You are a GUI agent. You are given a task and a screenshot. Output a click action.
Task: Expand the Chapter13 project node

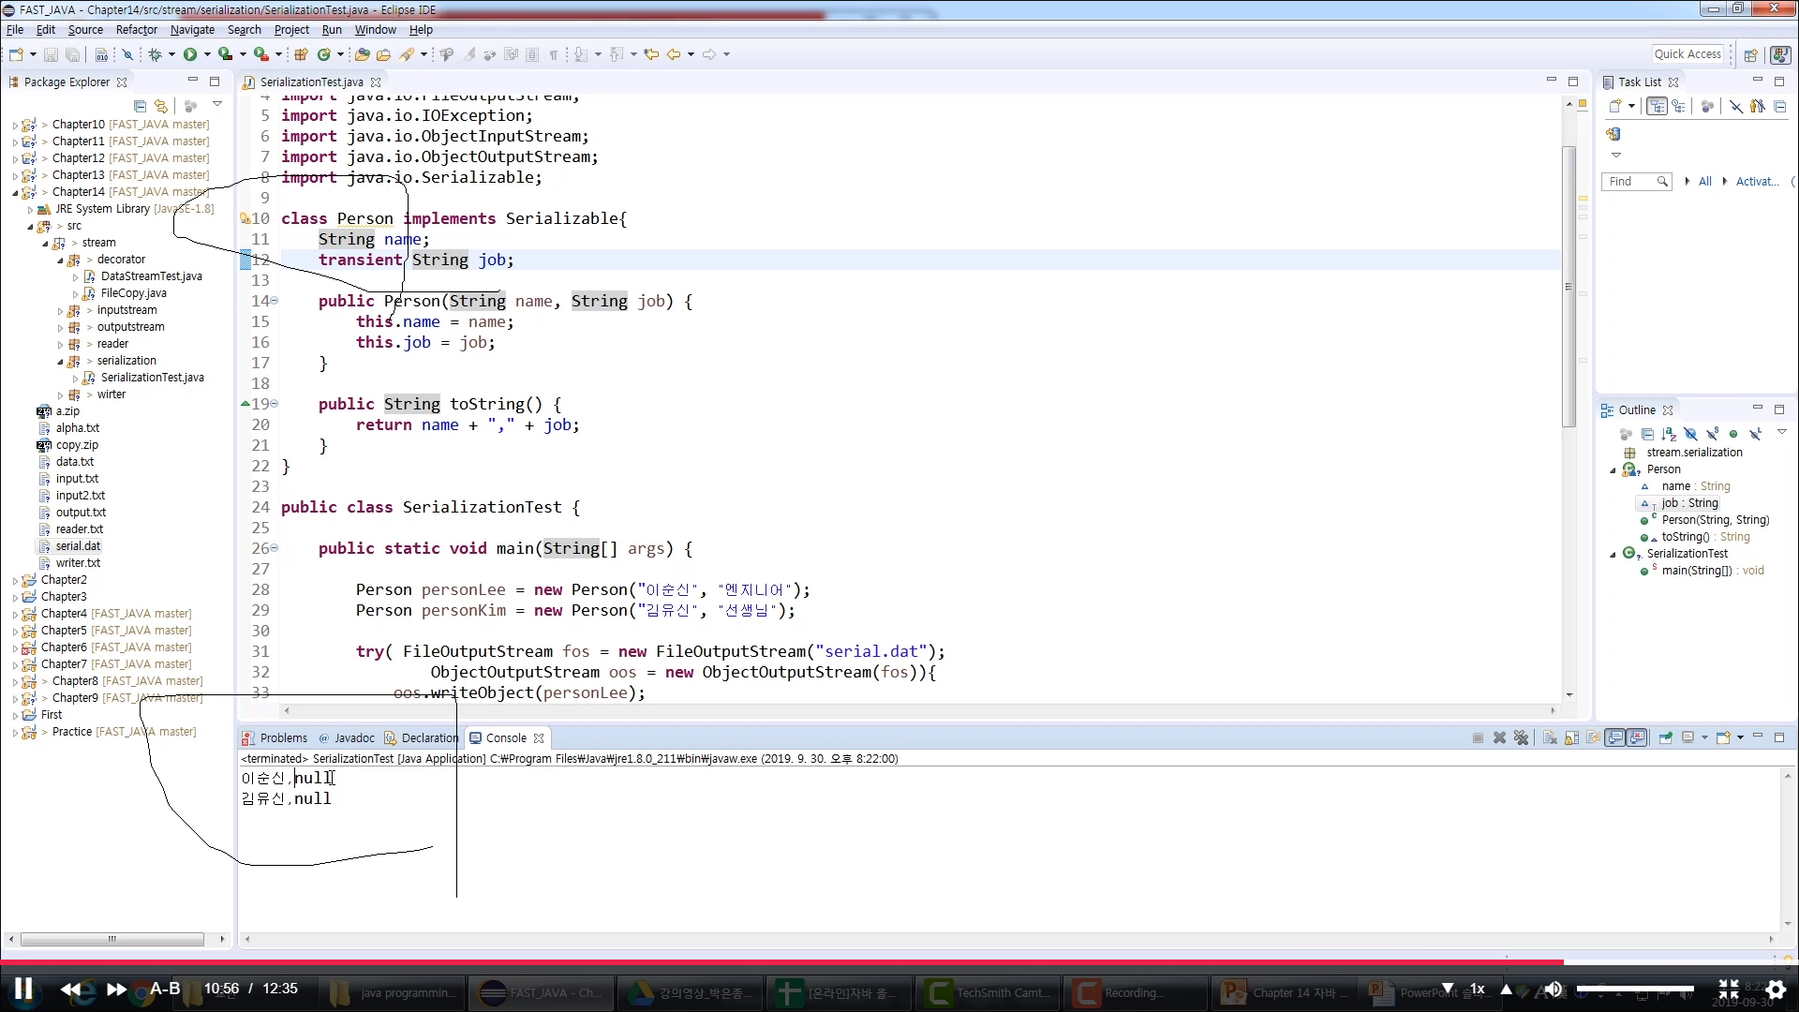(15, 175)
